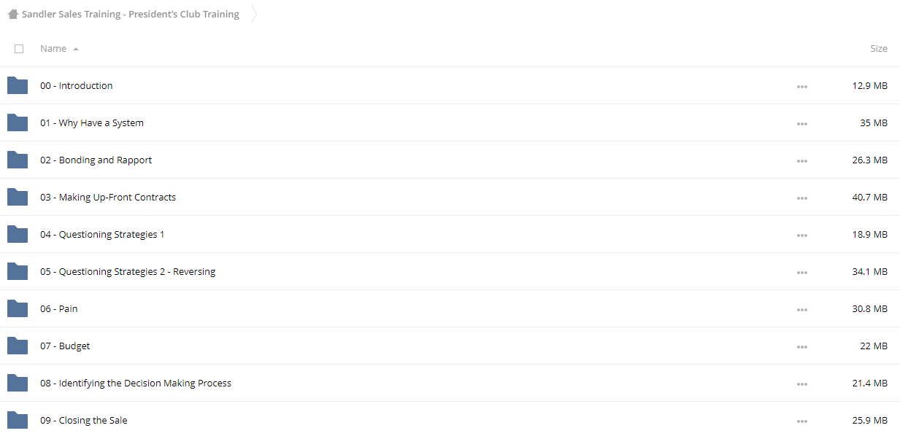Open folder 05 - Questioning Strategies 2 - Reversing

pyautogui.click(x=128, y=272)
